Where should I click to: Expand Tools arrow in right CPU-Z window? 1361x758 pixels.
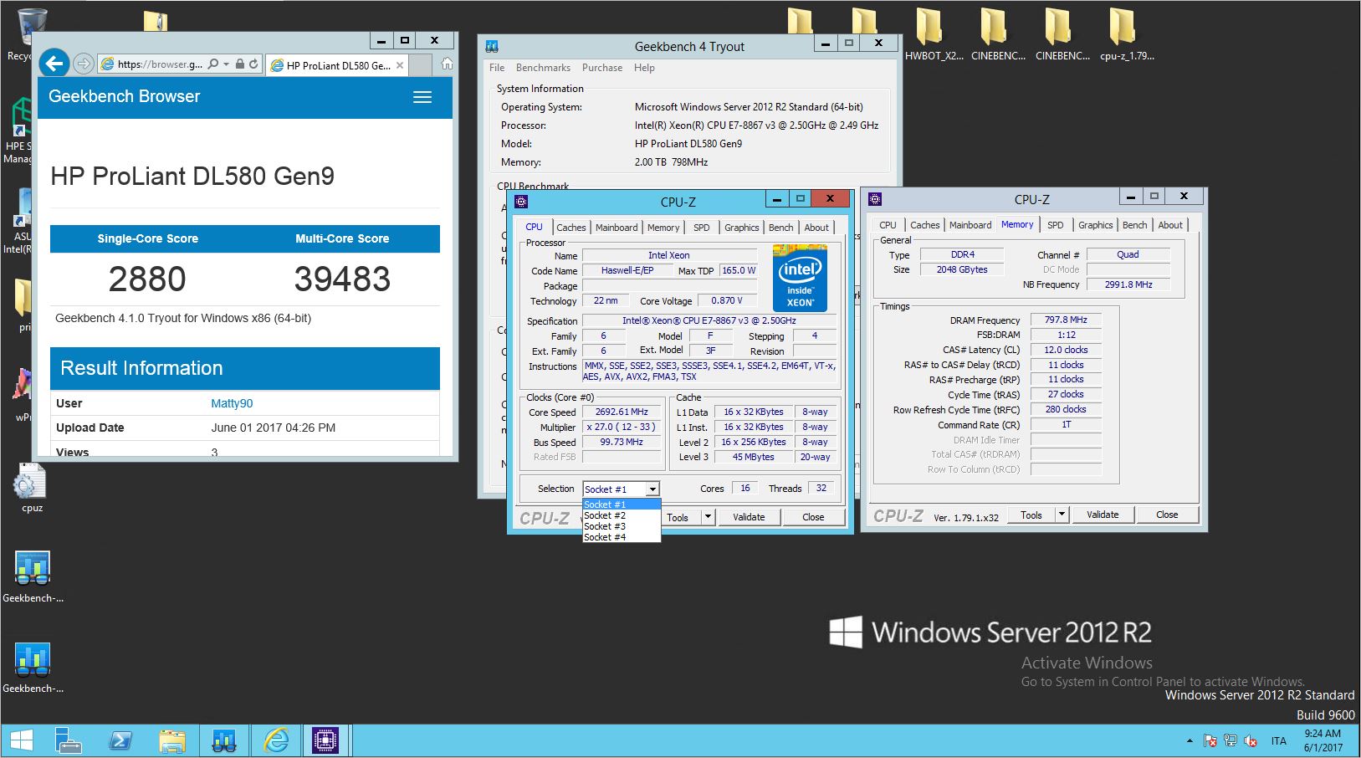(x=1062, y=515)
